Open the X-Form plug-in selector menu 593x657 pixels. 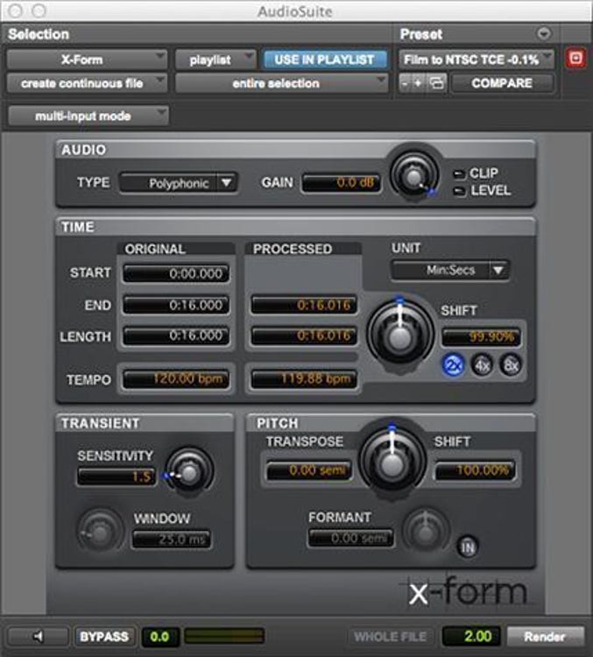[x=88, y=60]
